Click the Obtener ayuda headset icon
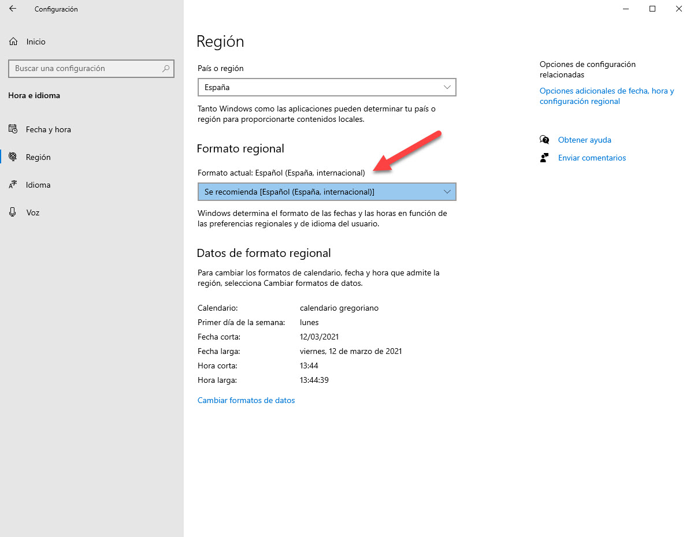Image resolution: width=690 pixels, height=537 pixels. [x=544, y=139]
